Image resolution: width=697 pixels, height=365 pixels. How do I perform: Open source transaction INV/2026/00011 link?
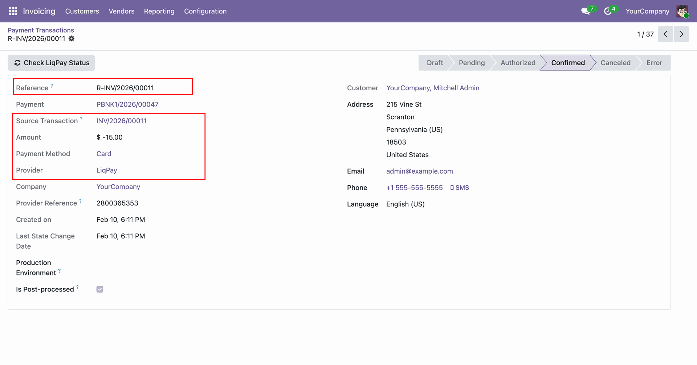pos(121,121)
